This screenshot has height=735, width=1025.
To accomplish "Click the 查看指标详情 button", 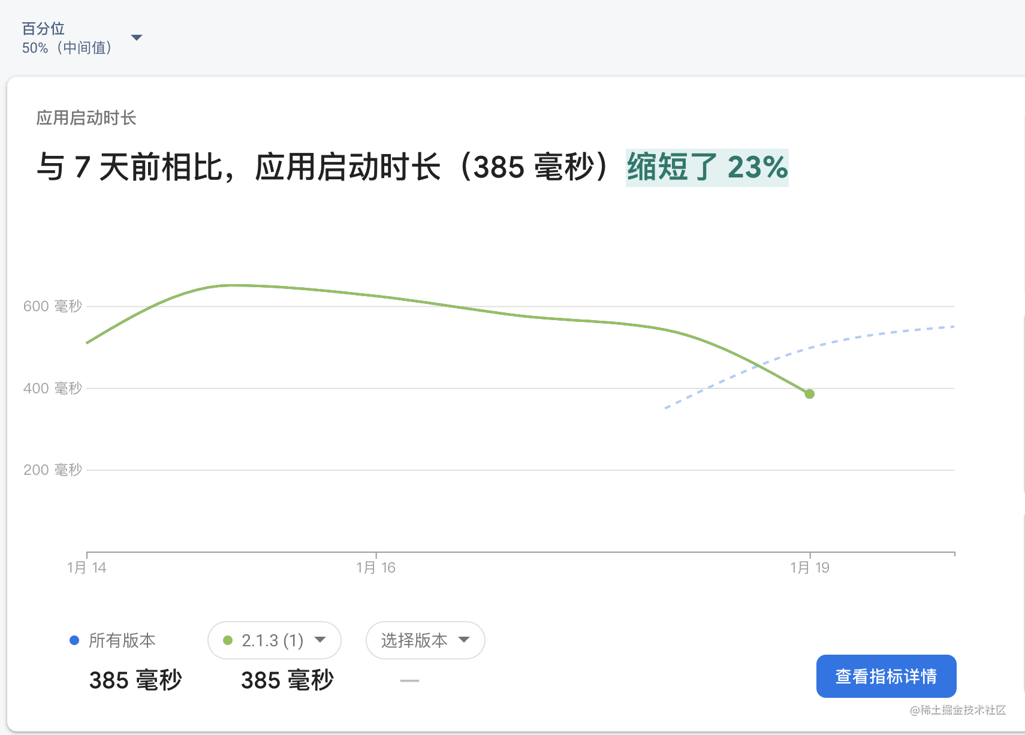I will coord(886,676).
